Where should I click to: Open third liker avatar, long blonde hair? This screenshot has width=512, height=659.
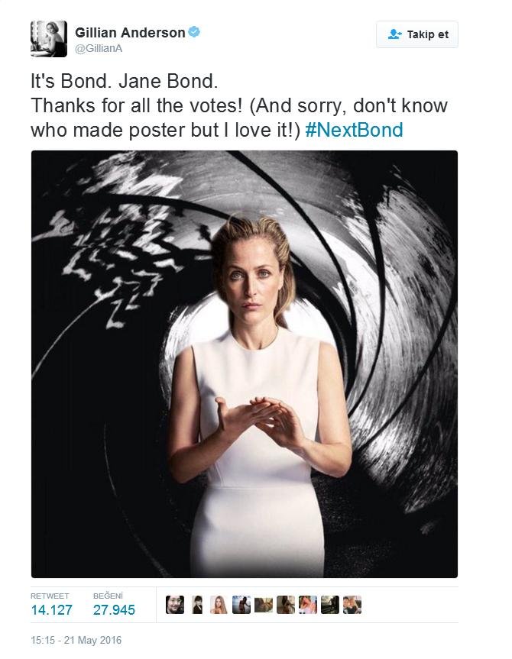(x=219, y=605)
